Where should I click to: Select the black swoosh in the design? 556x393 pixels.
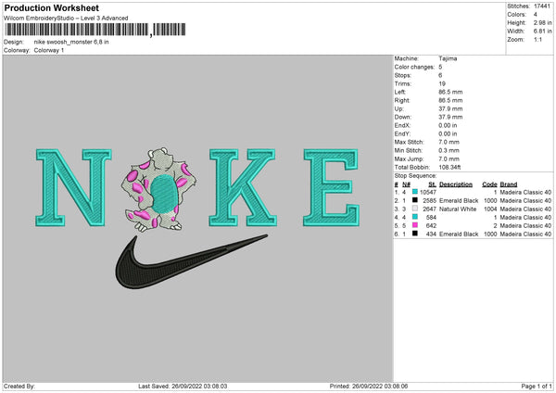click(x=191, y=261)
